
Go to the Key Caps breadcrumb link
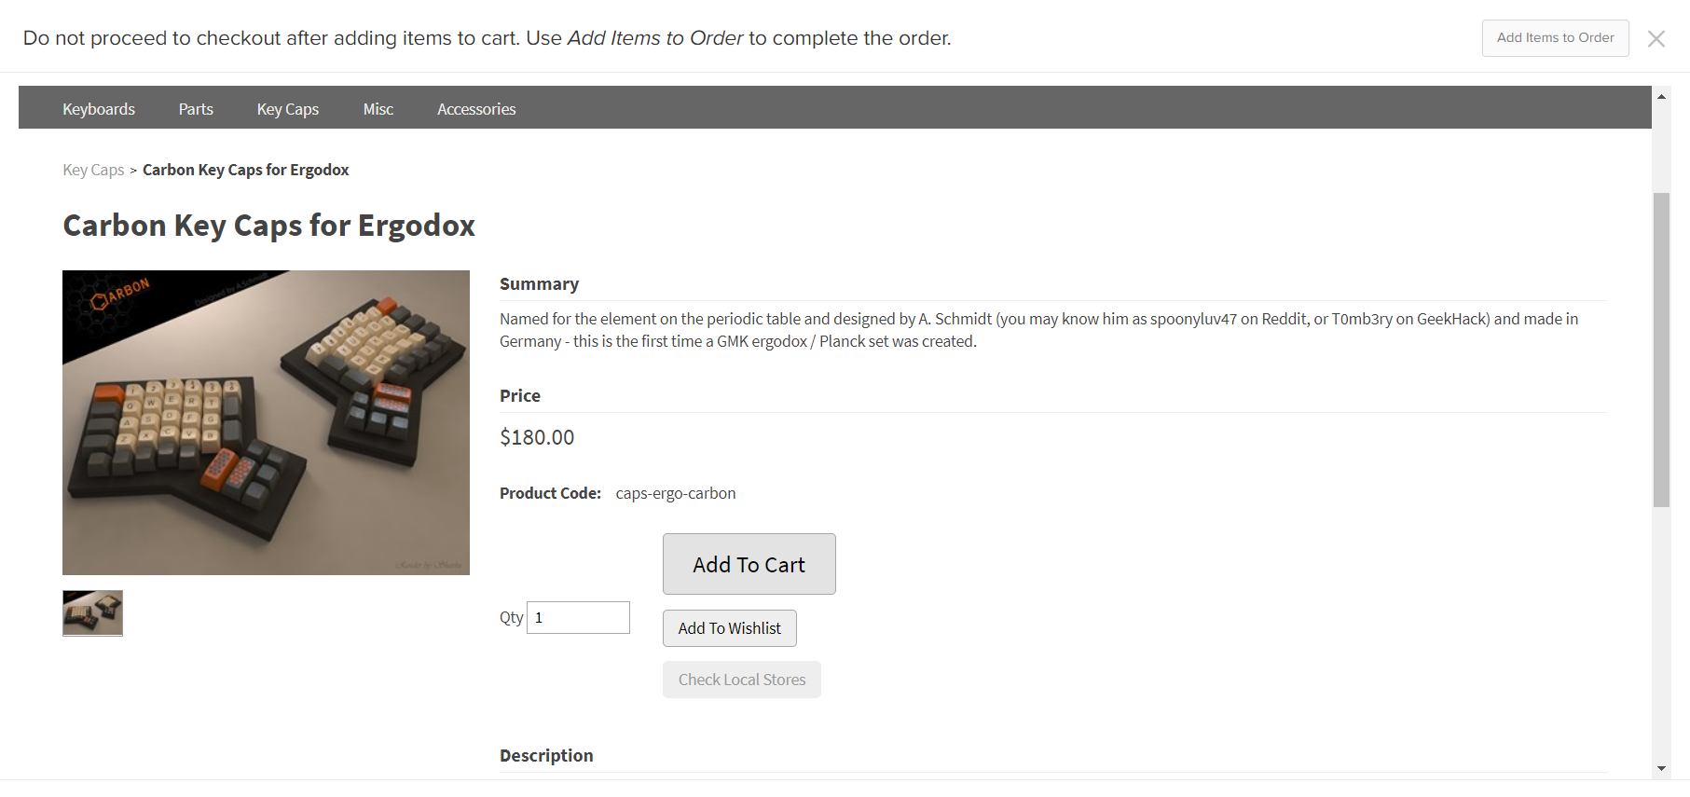tap(93, 170)
